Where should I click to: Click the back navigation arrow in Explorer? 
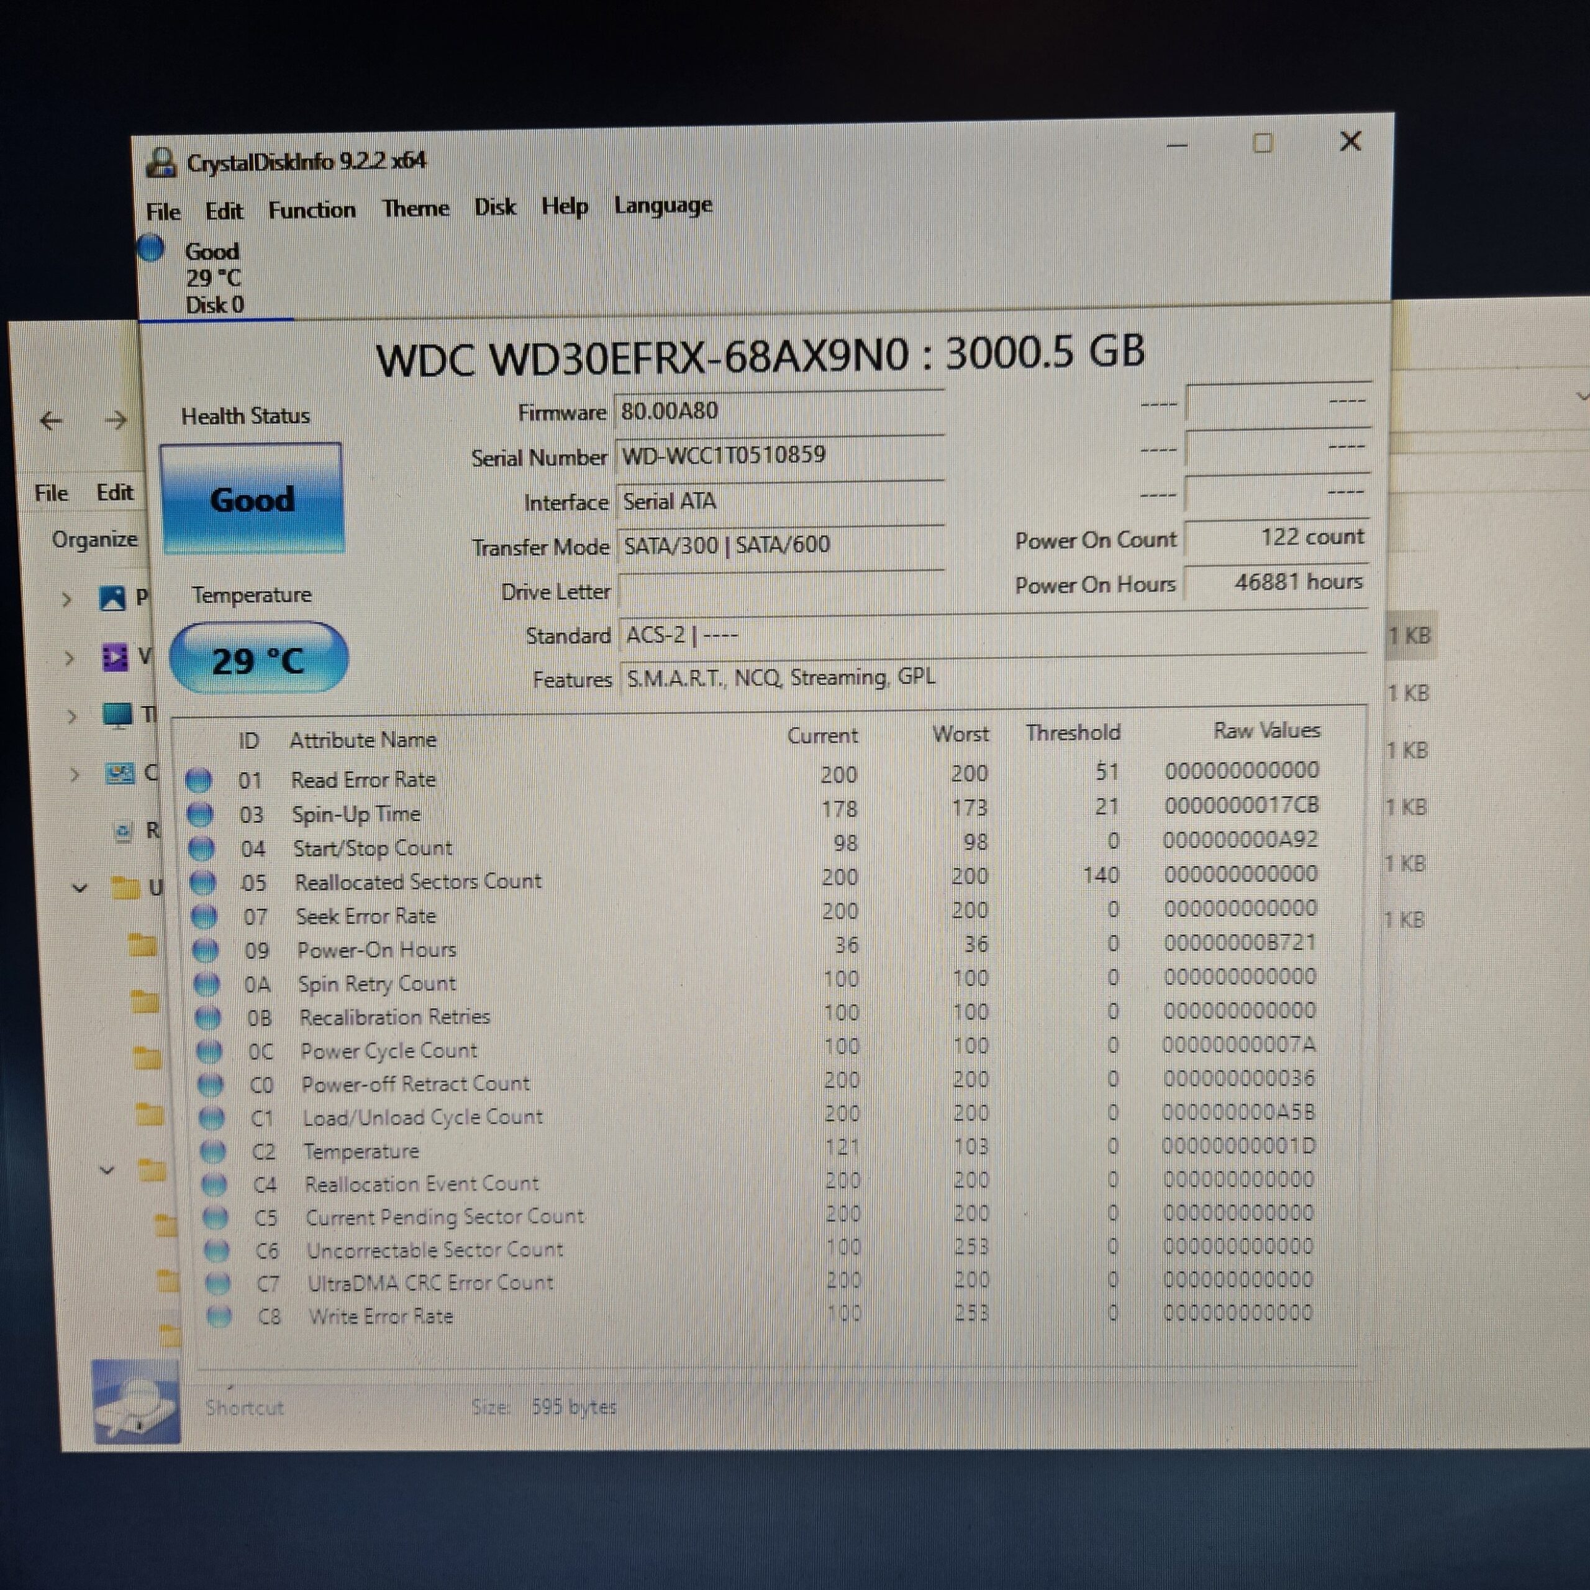51,420
